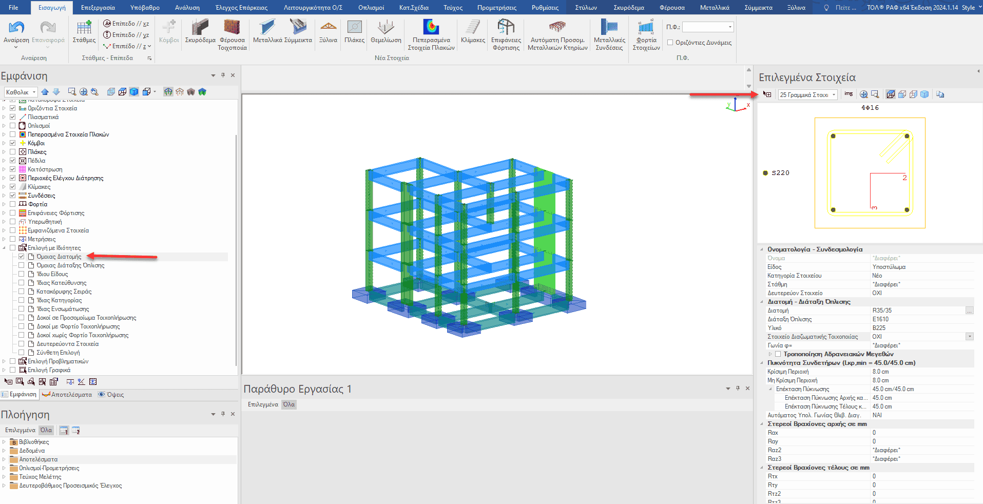Switch to the Ανάλυση ribbon tab
983x504 pixels.
(187, 7)
